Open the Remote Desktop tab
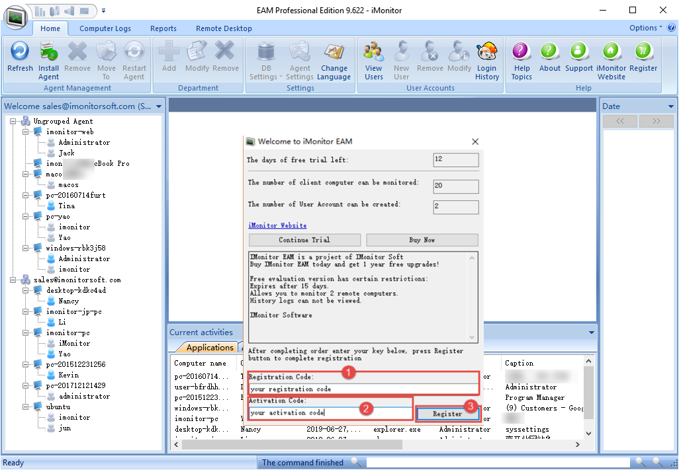This screenshot has width=679, height=470. (224, 28)
